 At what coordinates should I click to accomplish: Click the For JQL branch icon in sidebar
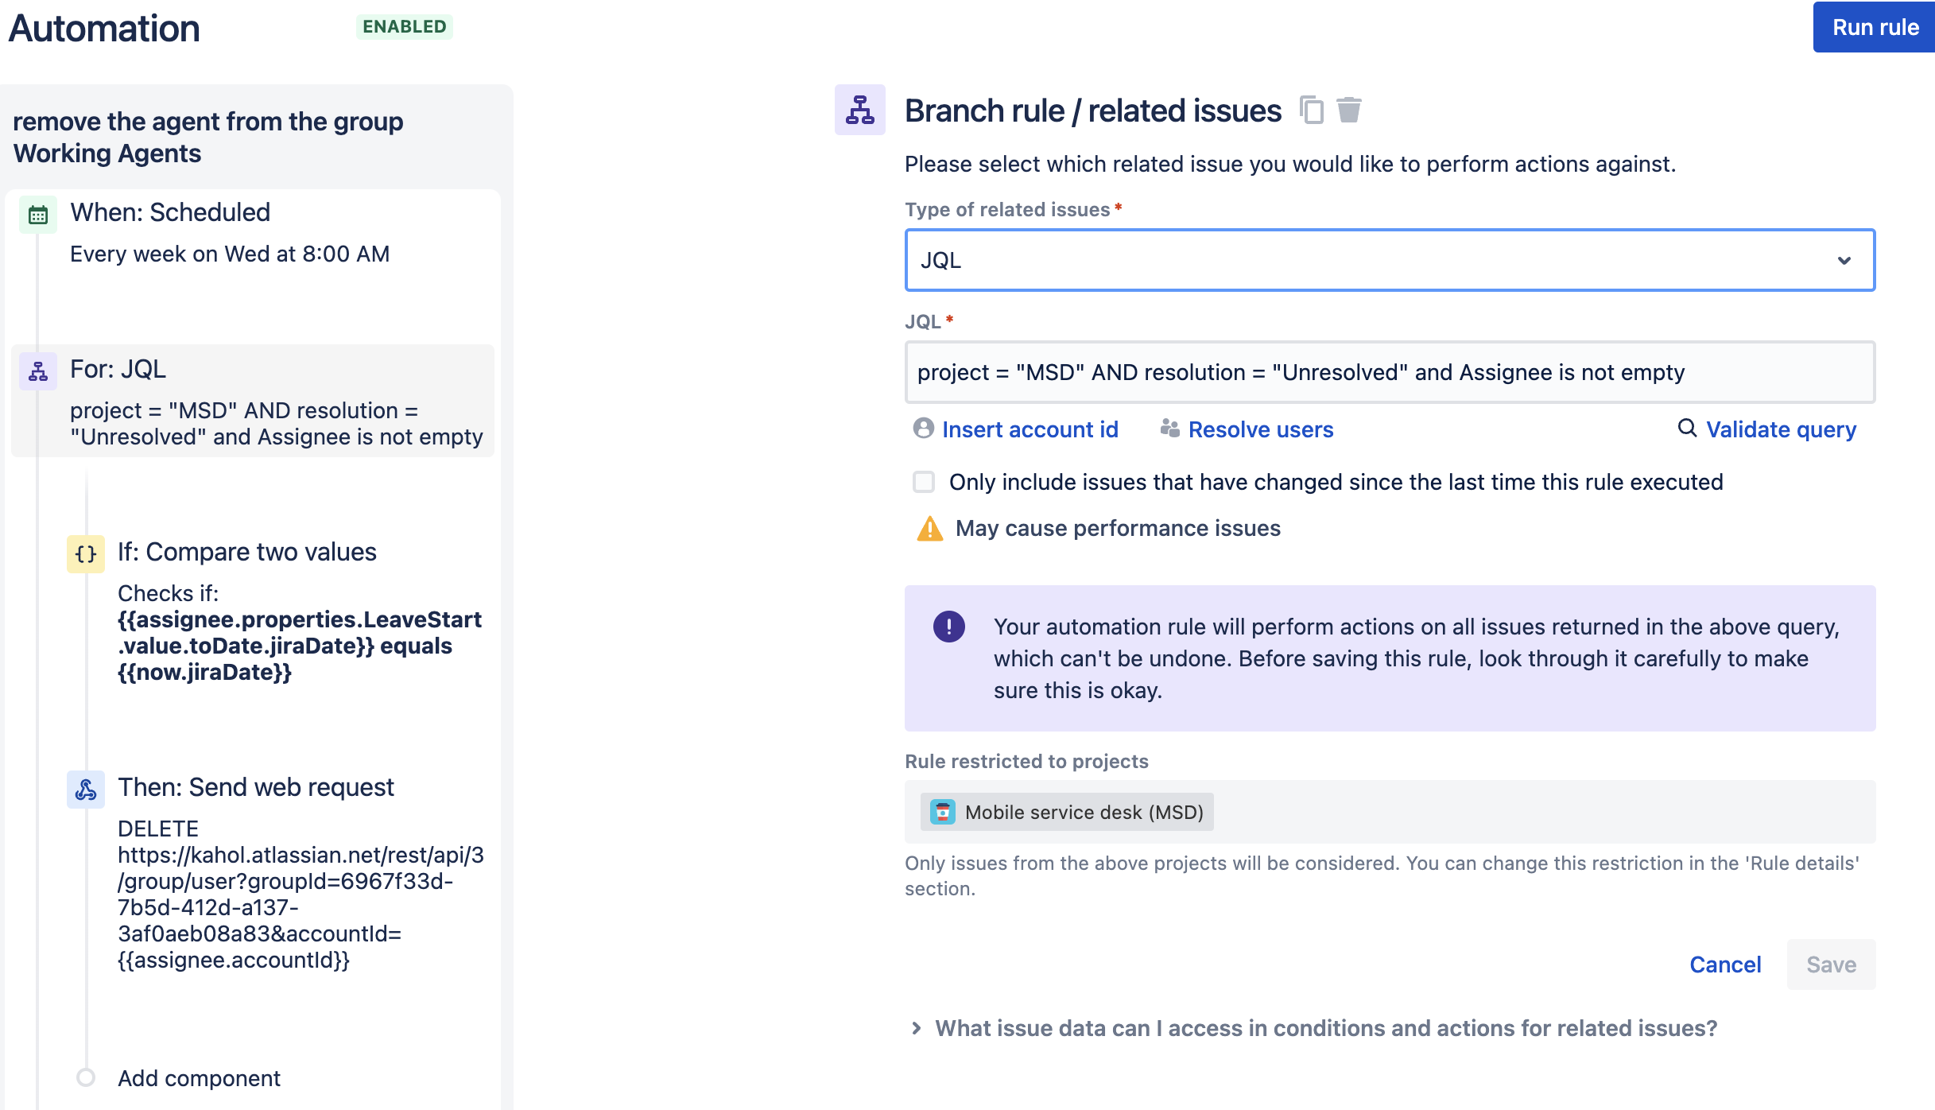tap(38, 371)
